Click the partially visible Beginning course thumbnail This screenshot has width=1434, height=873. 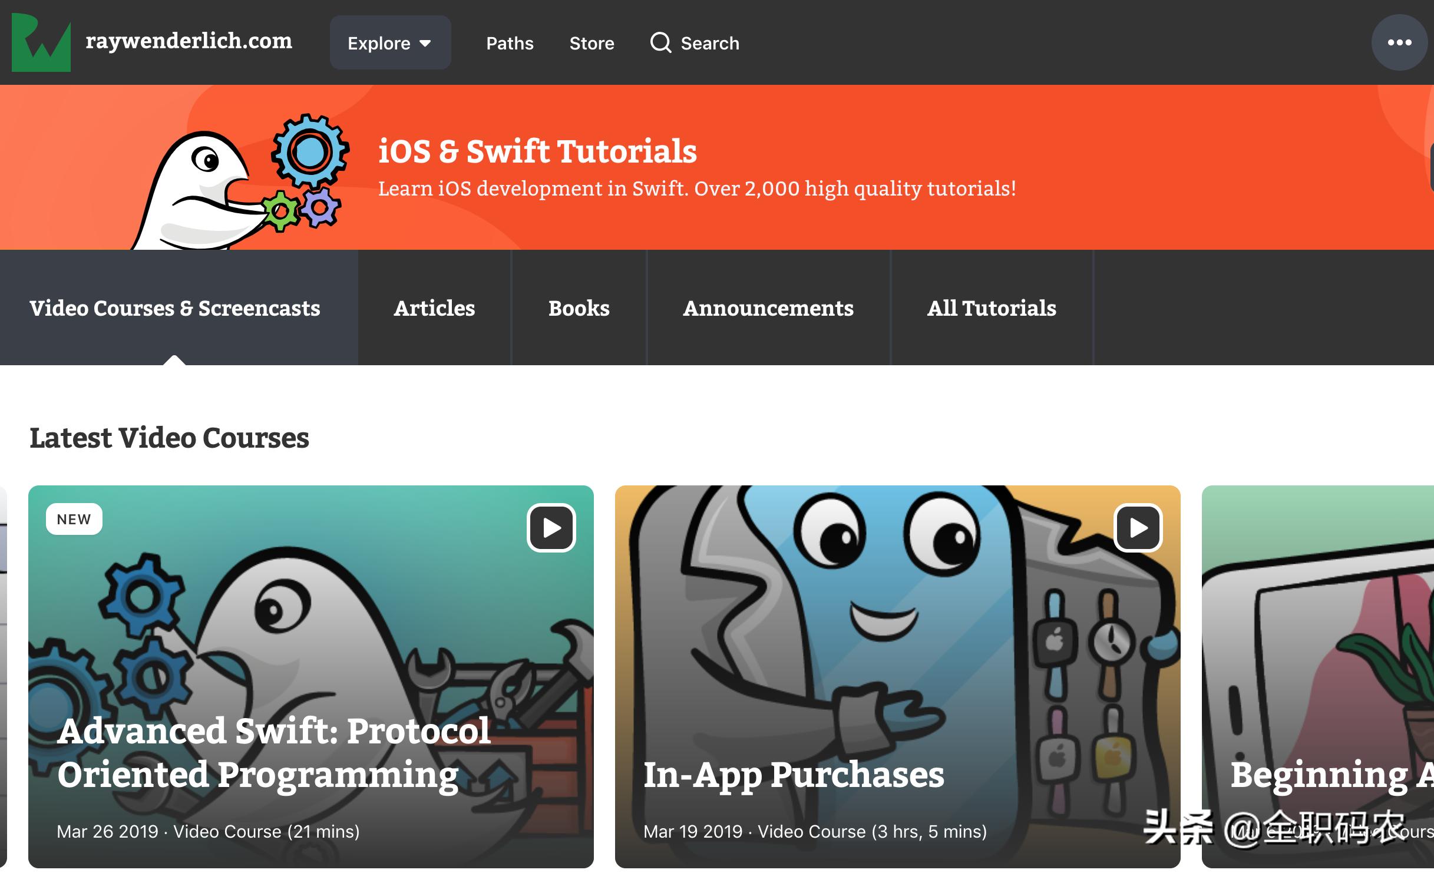click(x=1320, y=648)
